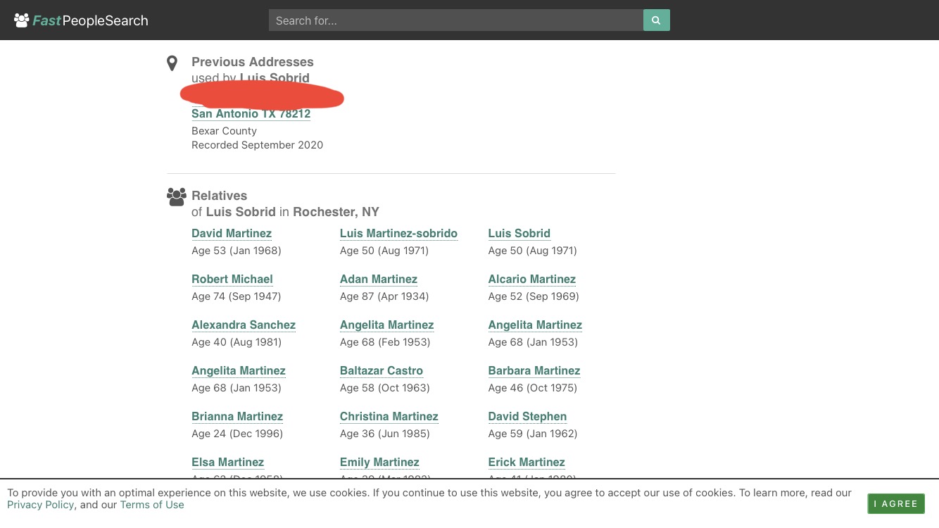Open Luis Martinez-sobrido relative link

(398, 233)
